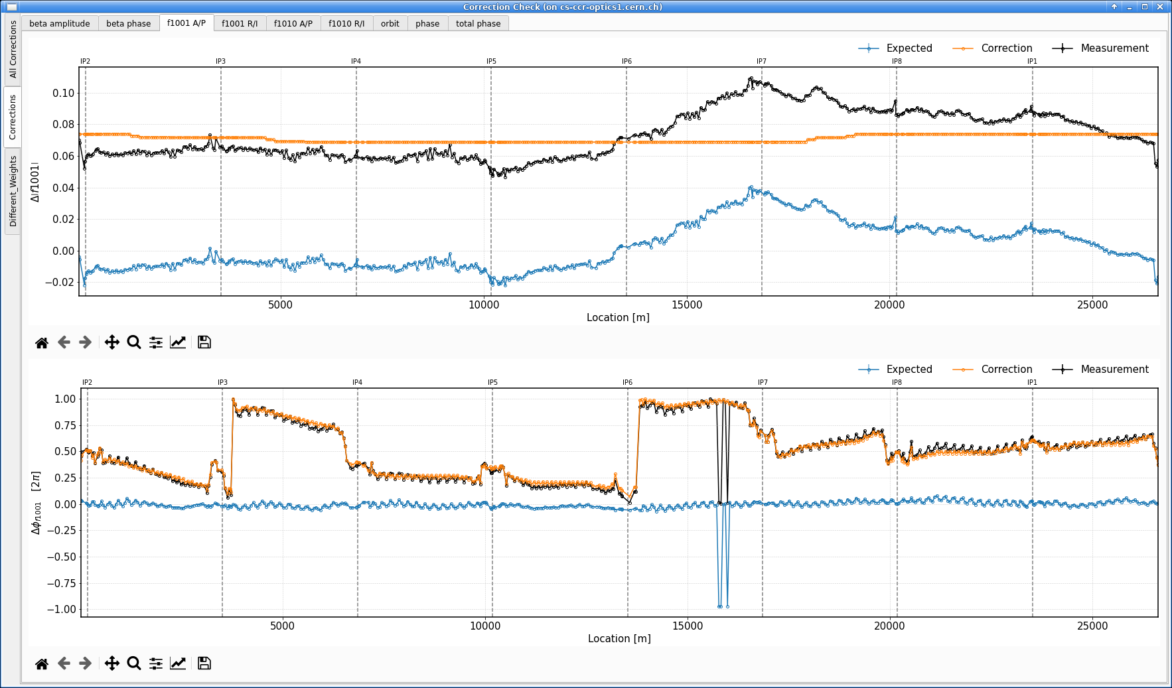This screenshot has width=1172, height=688.
Task: Click IP8 marker label on top plot
Action: point(897,61)
